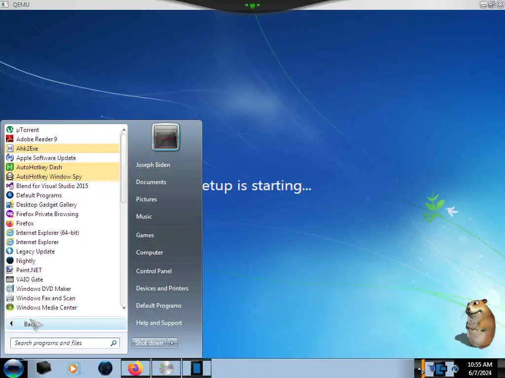Screen dimensions: 505x378
Task: Start the Windows DVD Maker icon
Action: [x=10, y=288]
